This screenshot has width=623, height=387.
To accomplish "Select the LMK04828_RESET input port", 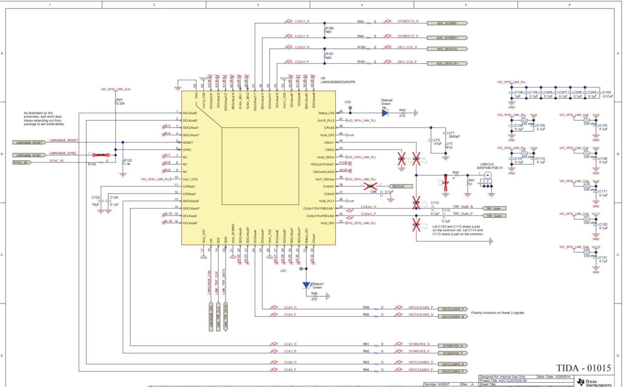I will pyautogui.click(x=29, y=142).
